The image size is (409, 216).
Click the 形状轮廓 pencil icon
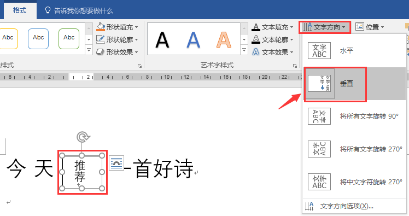tap(101, 39)
